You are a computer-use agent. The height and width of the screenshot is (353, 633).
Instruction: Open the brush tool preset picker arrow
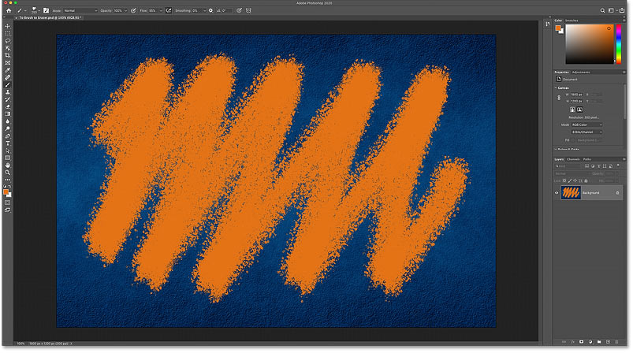25,10
